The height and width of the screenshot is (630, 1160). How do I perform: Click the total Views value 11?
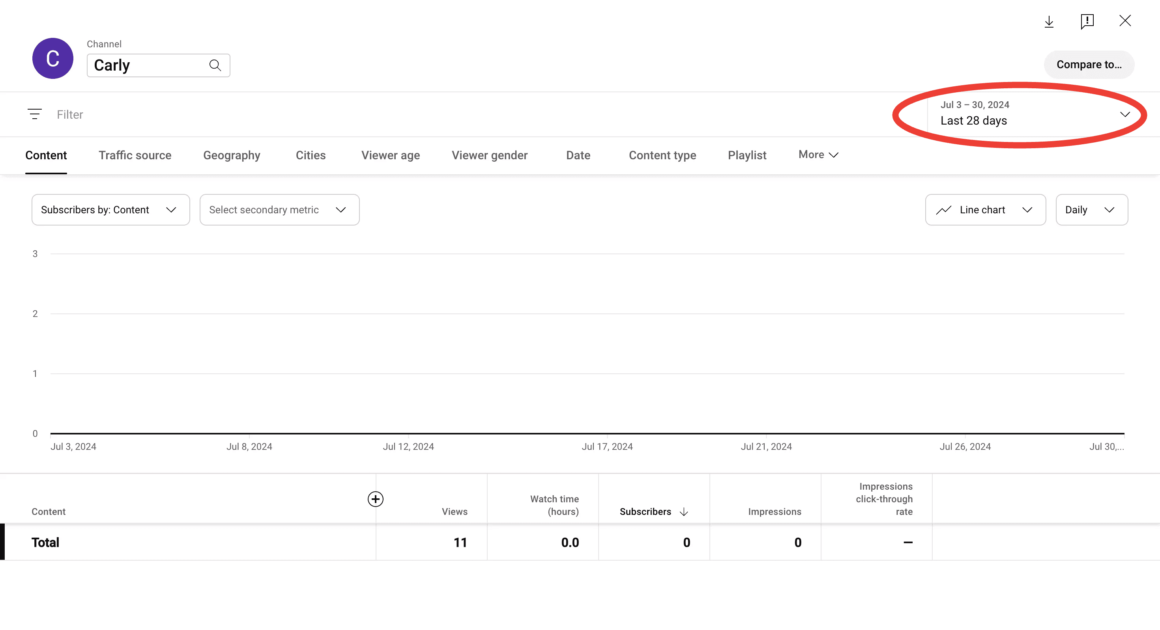click(460, 542)
